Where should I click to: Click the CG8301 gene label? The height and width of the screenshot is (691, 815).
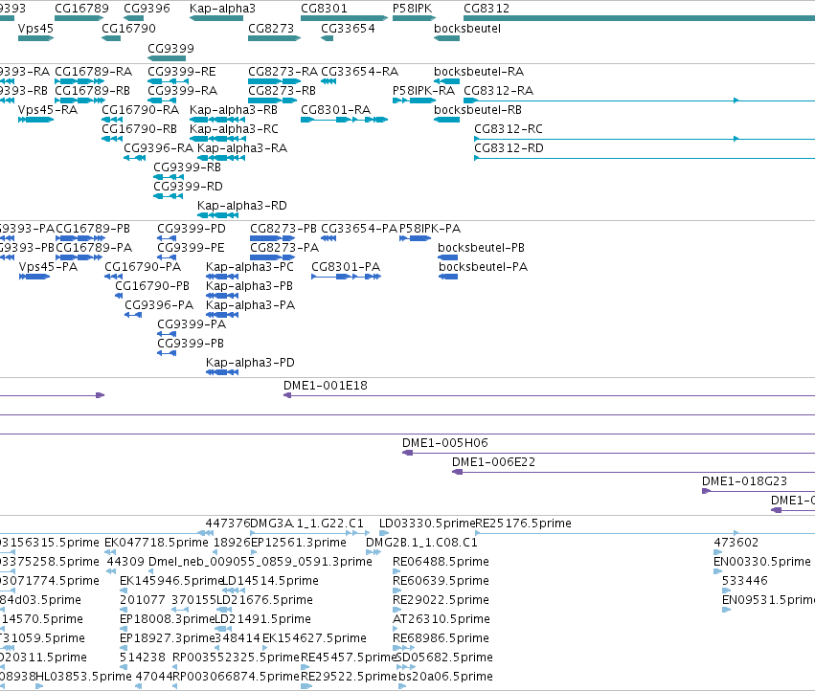pos(324,9)
